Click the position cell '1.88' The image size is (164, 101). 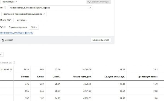pyautogui.click(x=156, y=98)
